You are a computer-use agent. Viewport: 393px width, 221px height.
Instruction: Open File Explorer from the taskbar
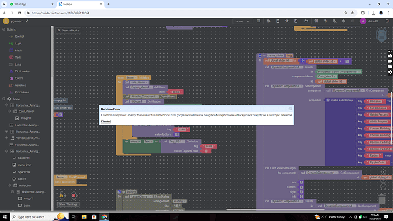coord(84,217)
